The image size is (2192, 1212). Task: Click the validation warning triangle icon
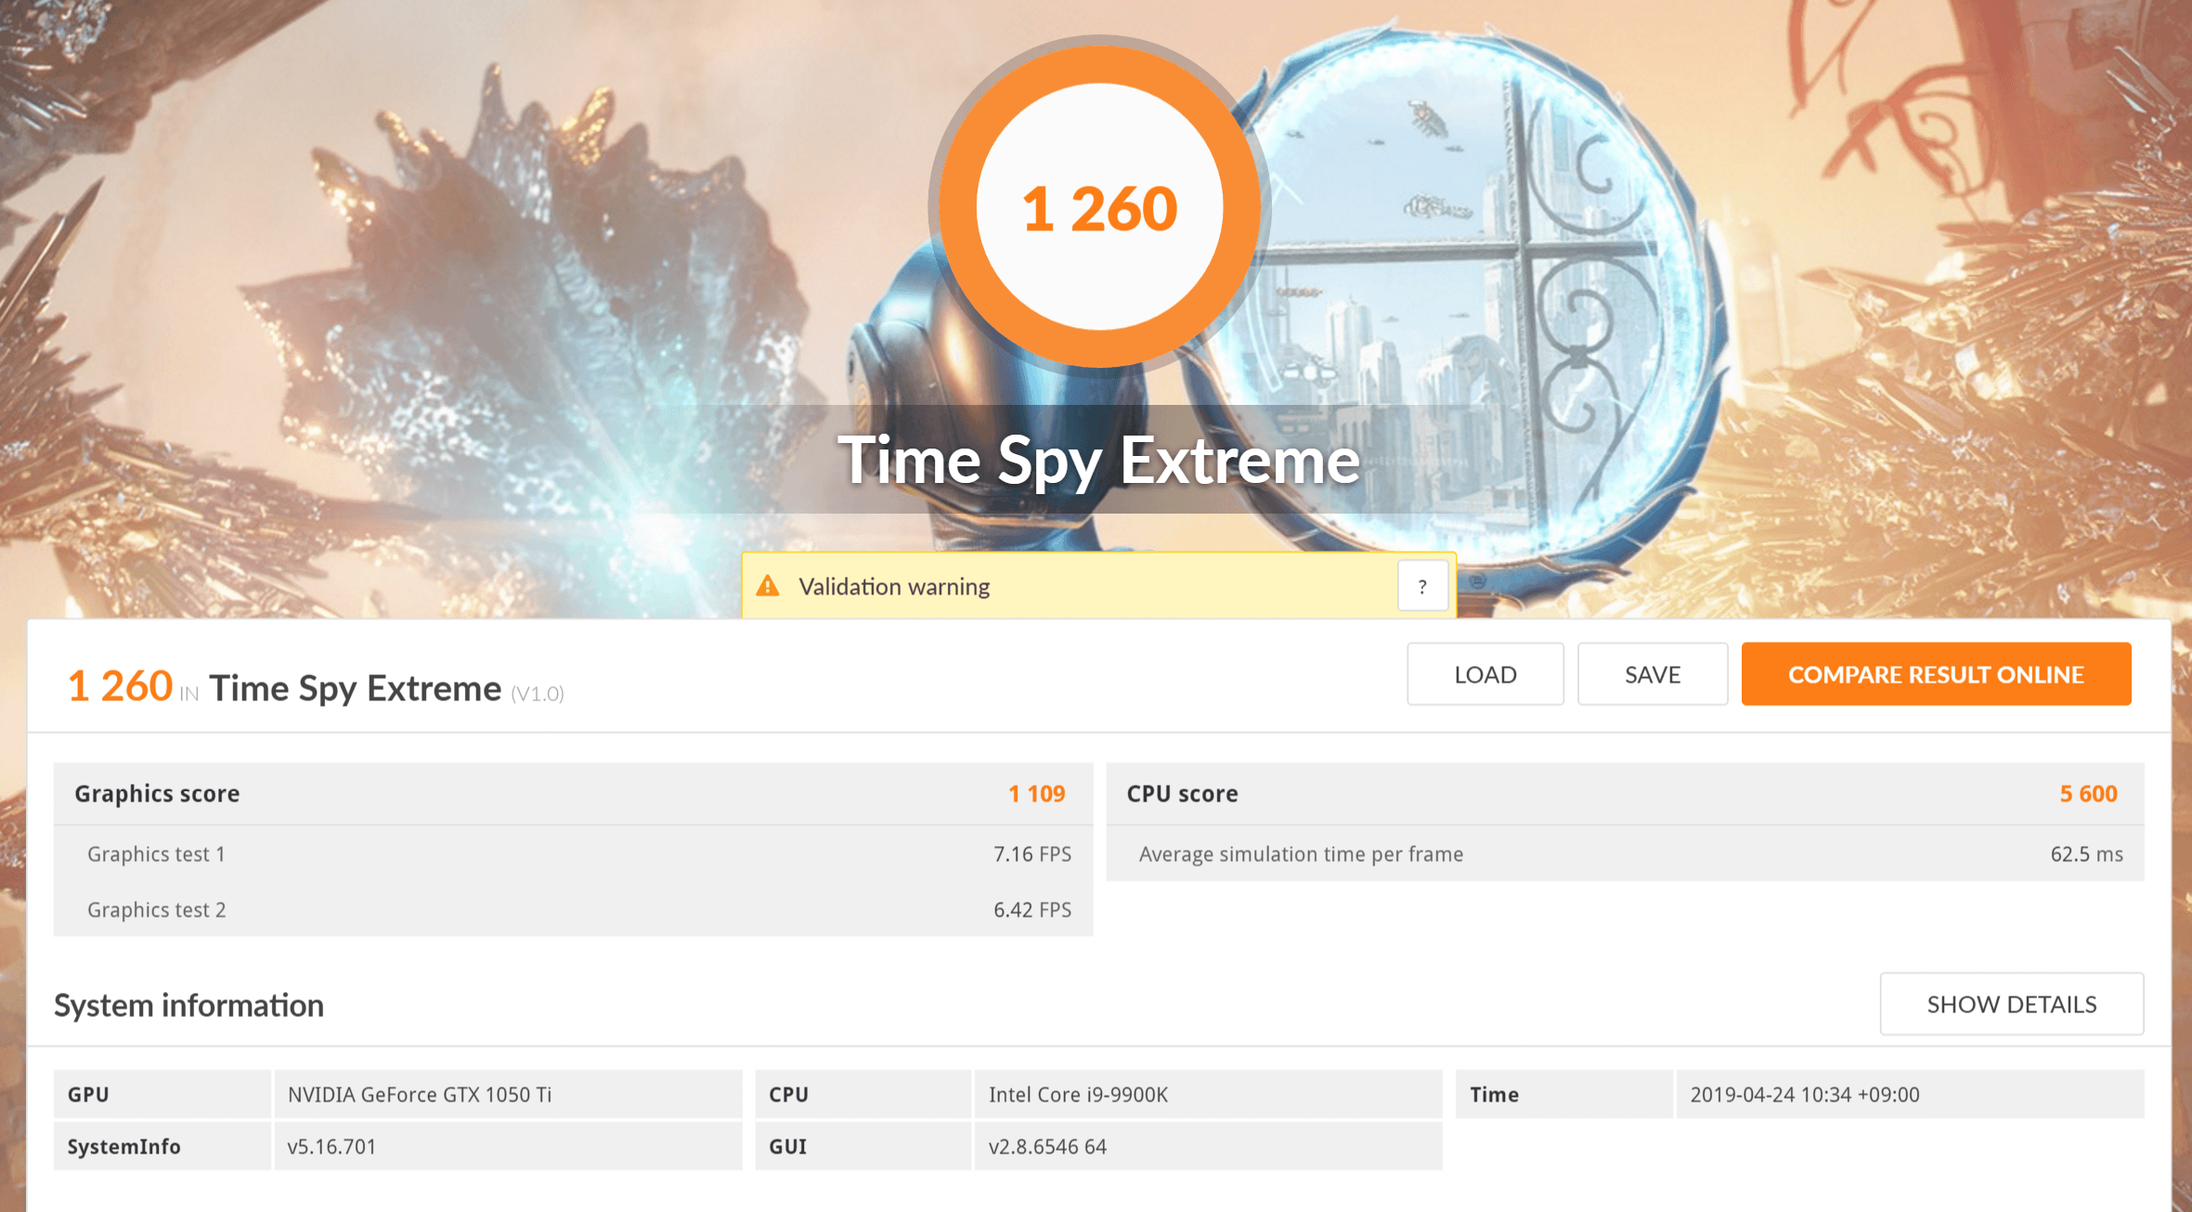[768, 586]
